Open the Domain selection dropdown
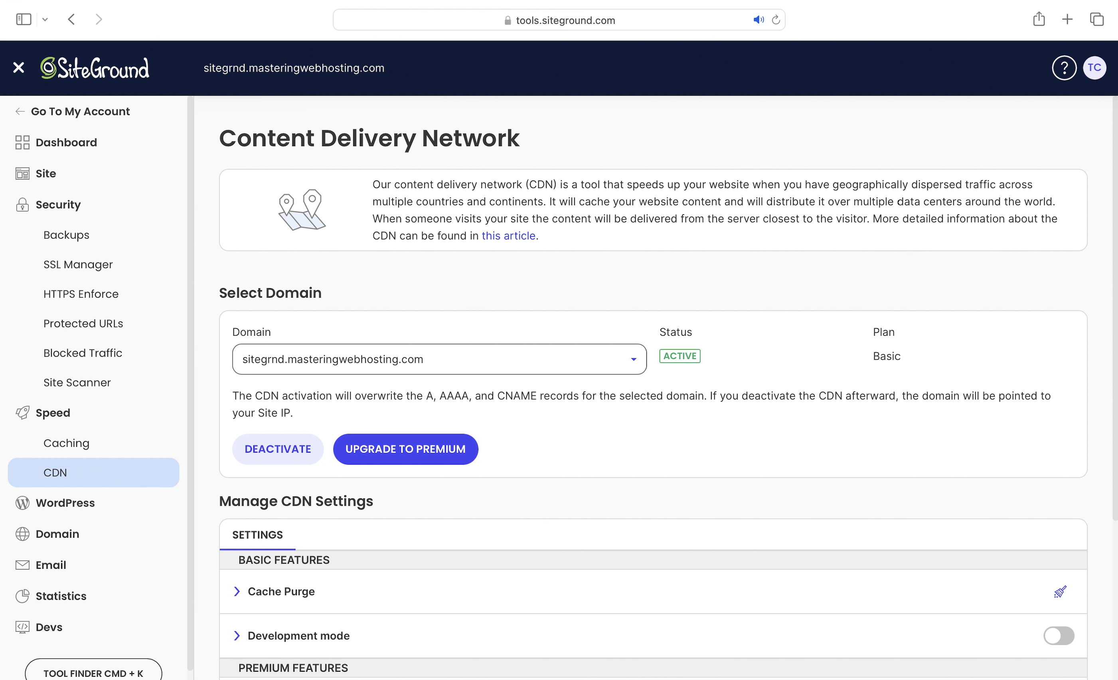Viewport: 1118px width, 680px height. (439, 359)
